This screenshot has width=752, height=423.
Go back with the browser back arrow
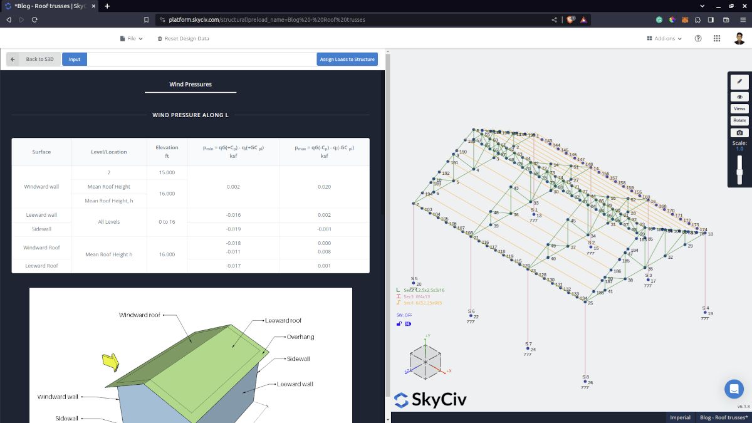click(x=9, y=19)
